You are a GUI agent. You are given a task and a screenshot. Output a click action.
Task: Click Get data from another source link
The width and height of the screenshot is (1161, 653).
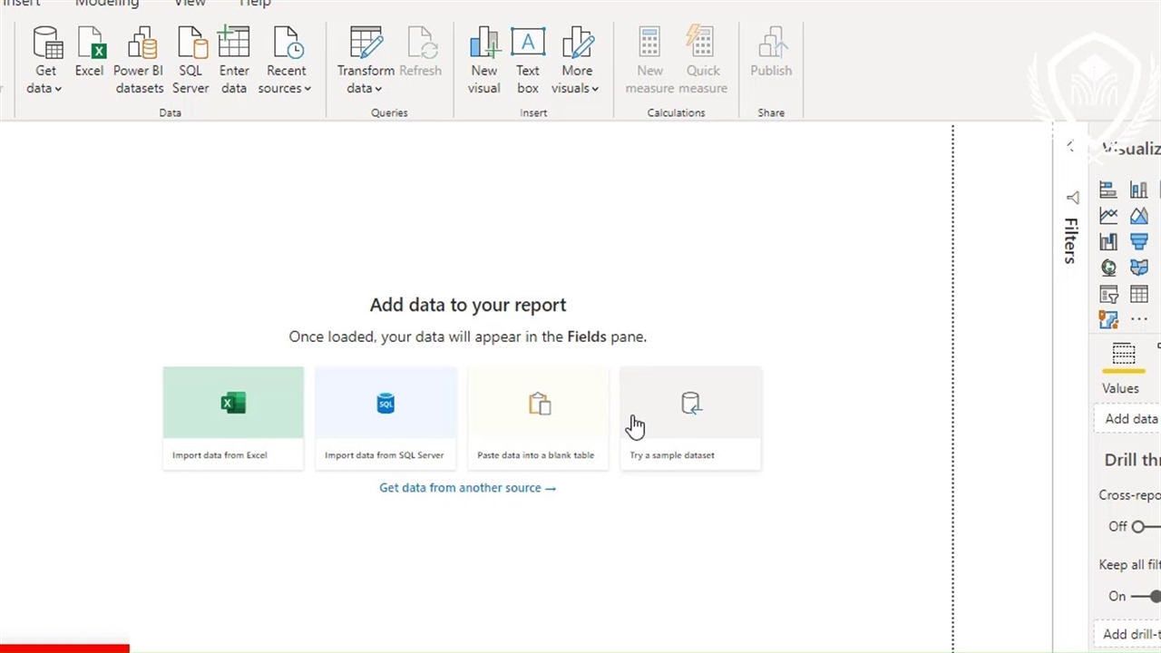pyautogui.click(x=467, y=488)
